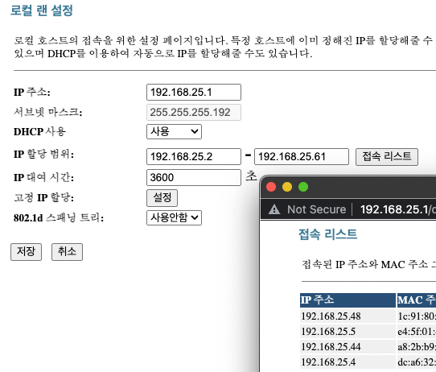Click the IP 주소 column header in popup
This screenshot has width=436, height=372.
click(x=348, y=300)
